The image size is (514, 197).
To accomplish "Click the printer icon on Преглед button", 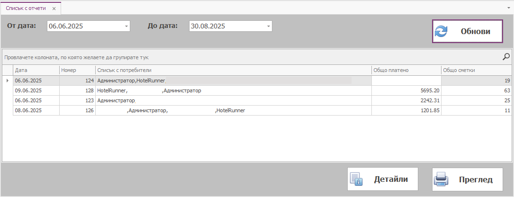I will [441, 179].
